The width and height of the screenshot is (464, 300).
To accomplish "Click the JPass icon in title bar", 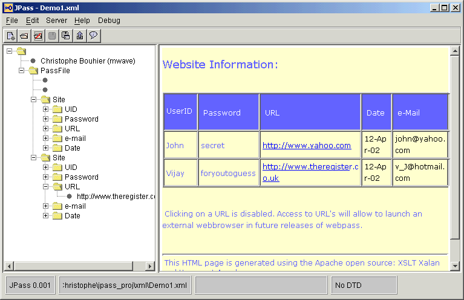I will click(7, 7).
